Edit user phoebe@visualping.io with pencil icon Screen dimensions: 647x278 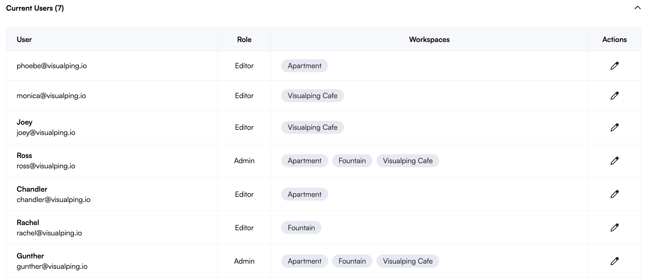614,66
